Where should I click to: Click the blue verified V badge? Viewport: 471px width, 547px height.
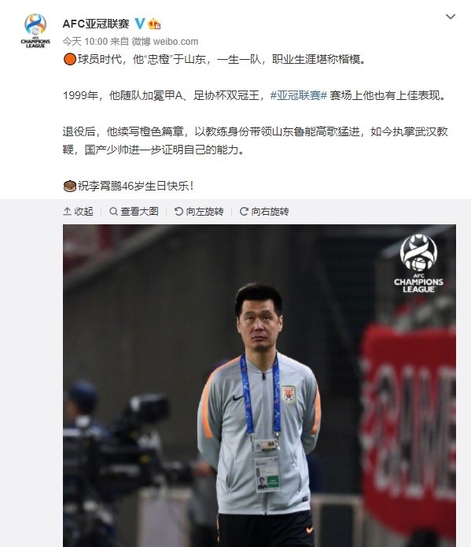point(139,24)
